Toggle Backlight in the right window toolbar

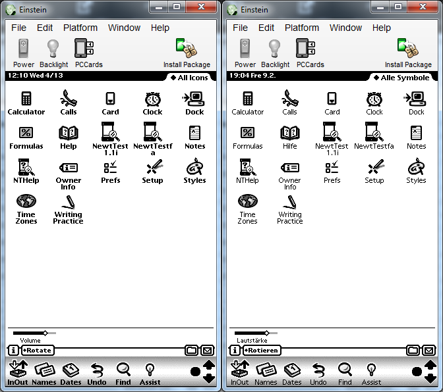(x=275, y=53)
